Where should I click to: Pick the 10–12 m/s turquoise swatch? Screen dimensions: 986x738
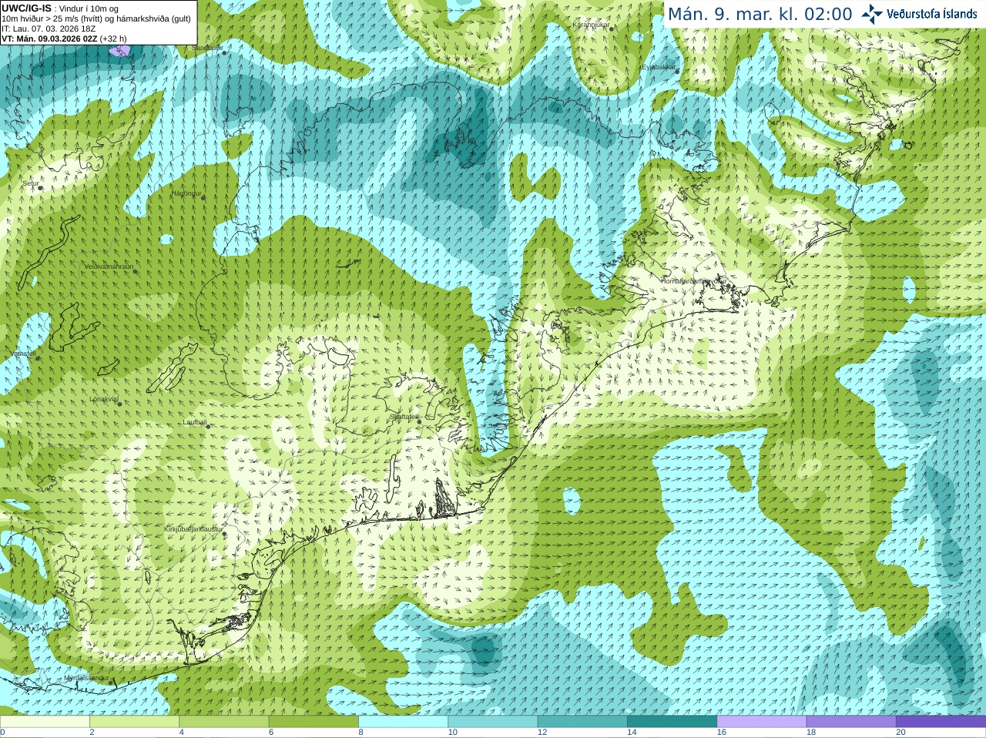[x=493, y=721]
